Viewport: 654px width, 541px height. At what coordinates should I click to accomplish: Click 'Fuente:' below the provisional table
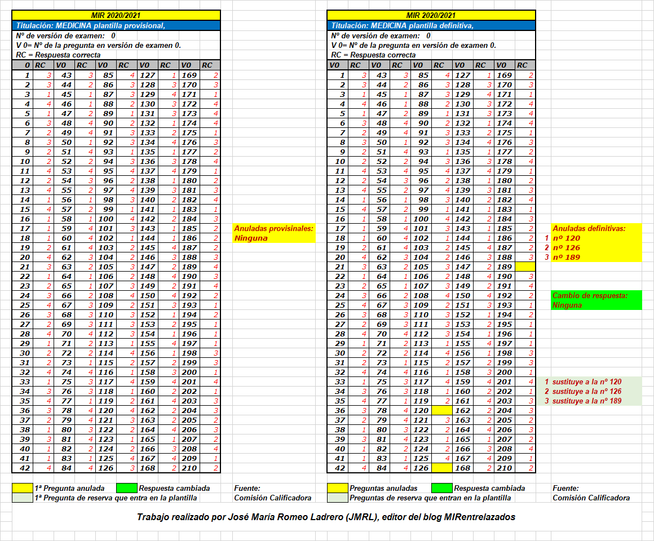coord(247,488)
